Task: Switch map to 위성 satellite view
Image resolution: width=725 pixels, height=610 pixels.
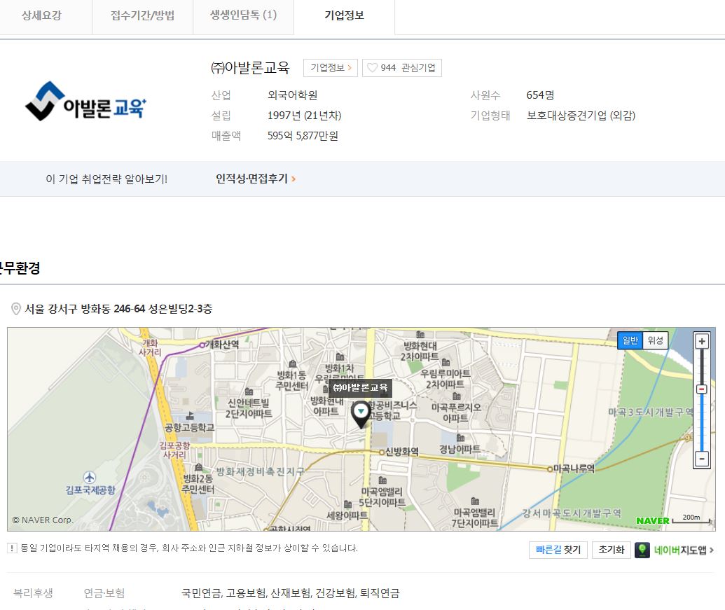Action: 655,340
